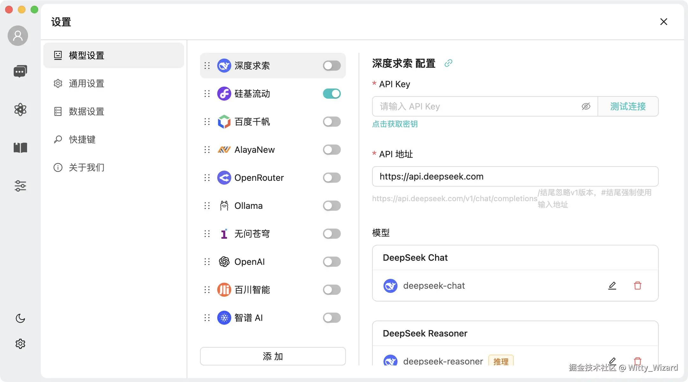
Task: Enable the 深度求索 provider
Action: (x=332, y=66)
